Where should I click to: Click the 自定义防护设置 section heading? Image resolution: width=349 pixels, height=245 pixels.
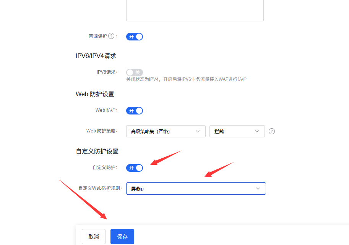click(x=97, y=152)
